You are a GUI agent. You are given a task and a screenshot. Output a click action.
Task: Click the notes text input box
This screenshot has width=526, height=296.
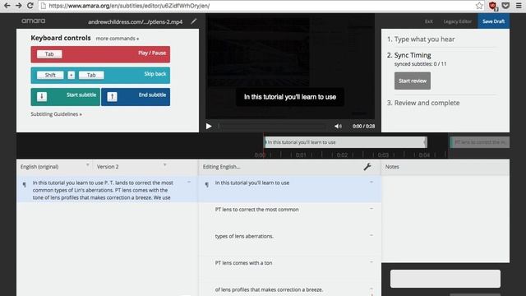click(x=445, y=279)
